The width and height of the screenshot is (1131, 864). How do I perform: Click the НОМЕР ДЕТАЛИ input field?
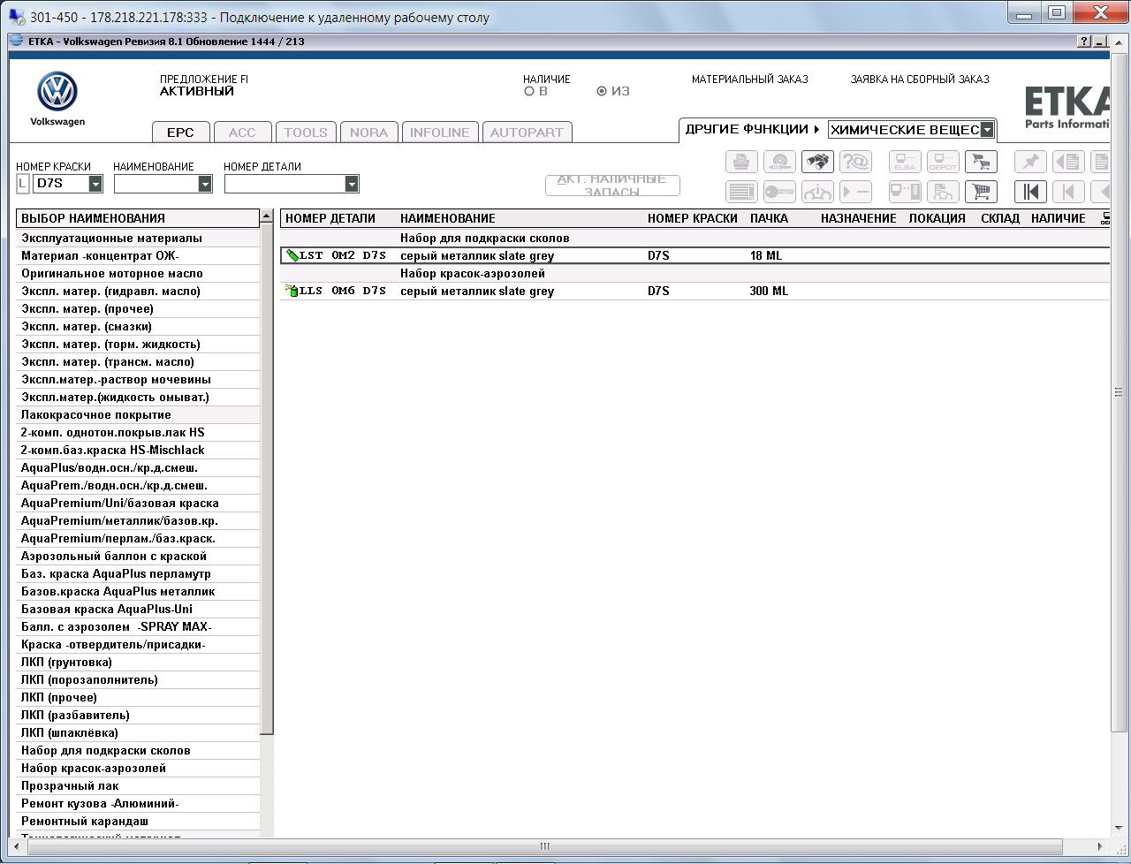(285, 184)
